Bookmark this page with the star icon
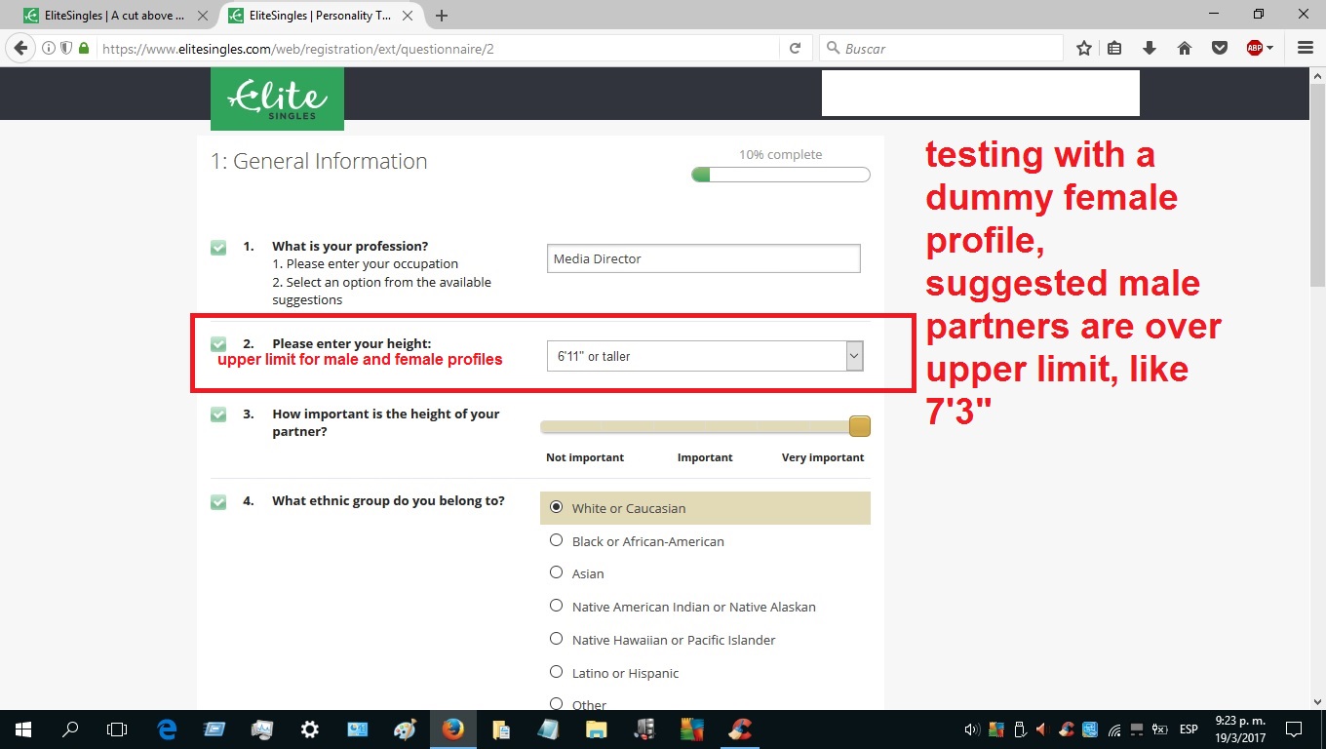Image resolution: width=1326 pixels, height=749 pixels. click(x=1084, y=48)
